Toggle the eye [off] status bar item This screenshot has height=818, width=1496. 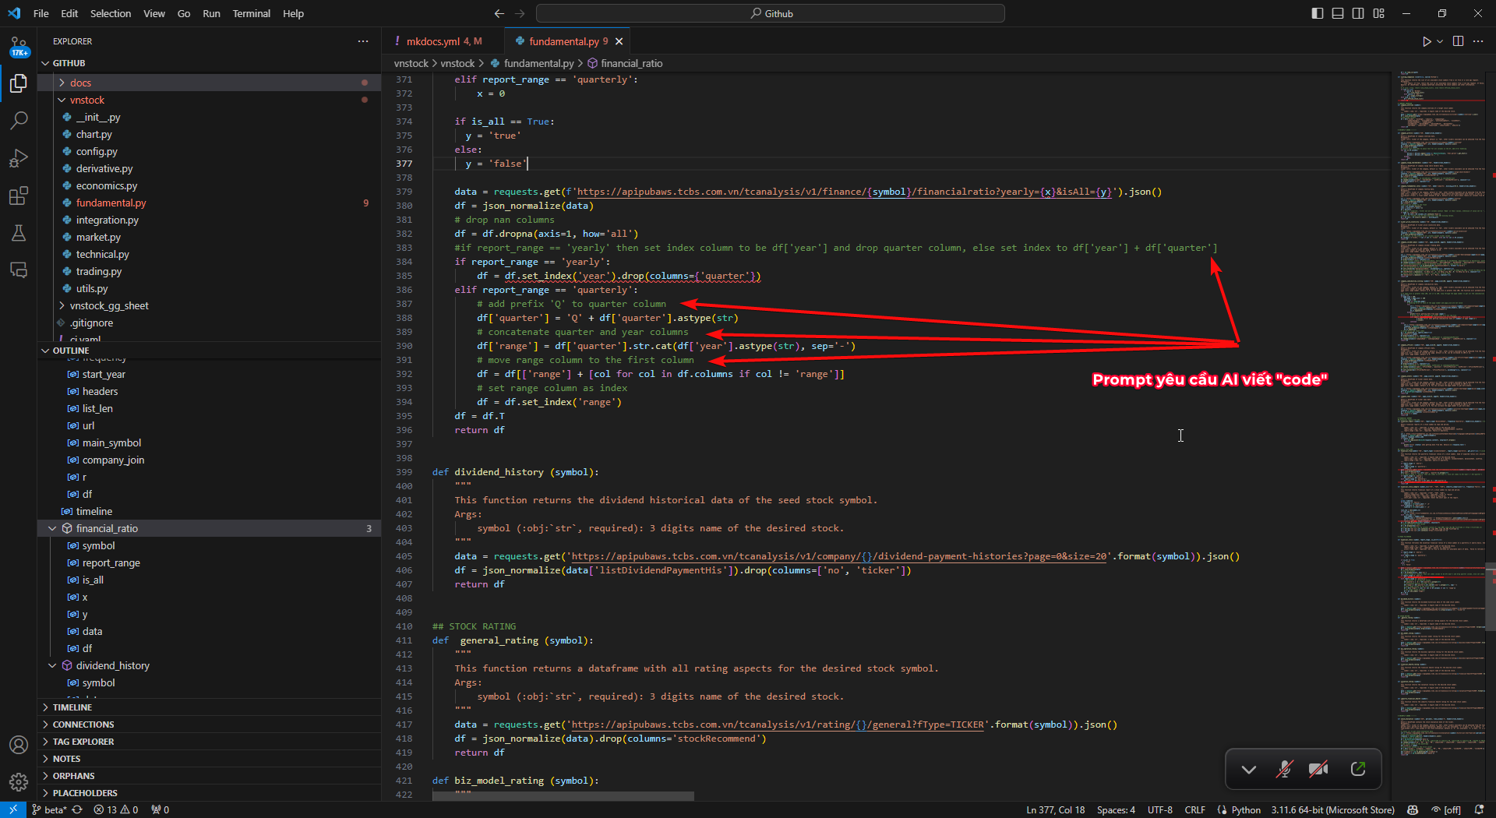pyautogui.click(x=1445, y=809)
